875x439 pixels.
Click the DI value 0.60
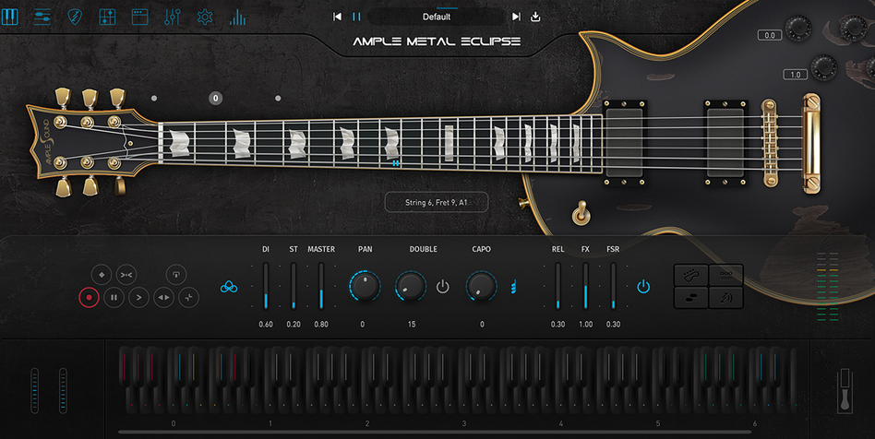266,324
